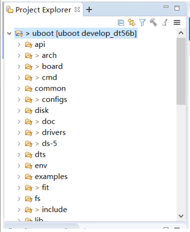Click the arch folder icon
Screen dimensions: 190x232
29,55
